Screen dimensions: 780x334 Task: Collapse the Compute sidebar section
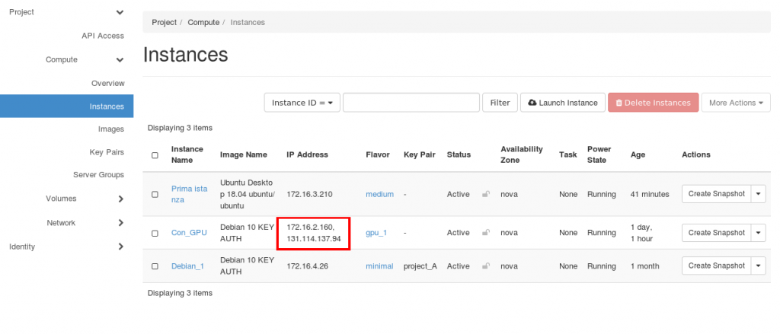pos(120,59)
